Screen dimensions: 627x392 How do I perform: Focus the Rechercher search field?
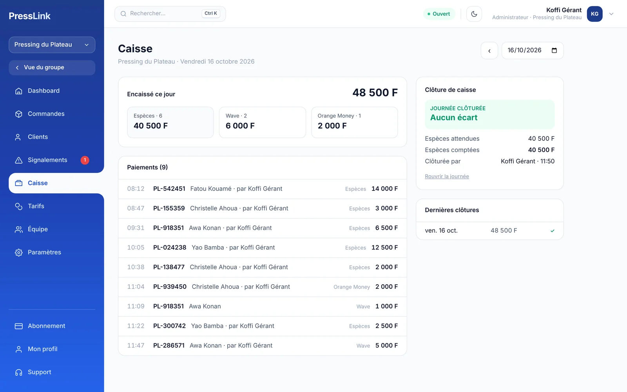point(170,14)
